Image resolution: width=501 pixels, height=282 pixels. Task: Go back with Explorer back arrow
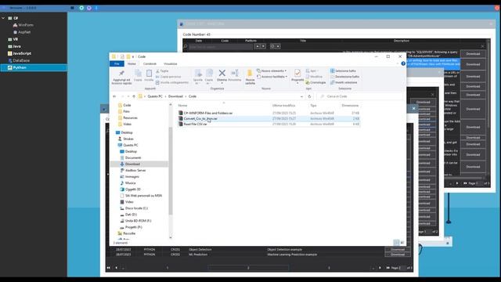114,96
